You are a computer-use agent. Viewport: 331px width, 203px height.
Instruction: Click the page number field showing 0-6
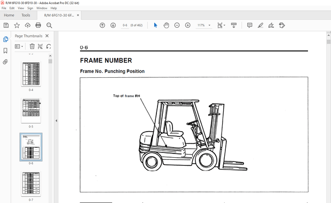pyautogui.click(x=125, y=25)
